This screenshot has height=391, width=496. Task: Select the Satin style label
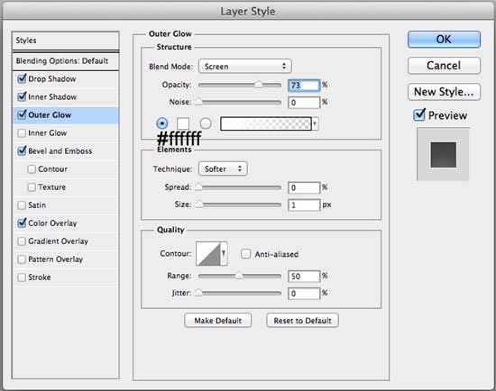[37, 205]
